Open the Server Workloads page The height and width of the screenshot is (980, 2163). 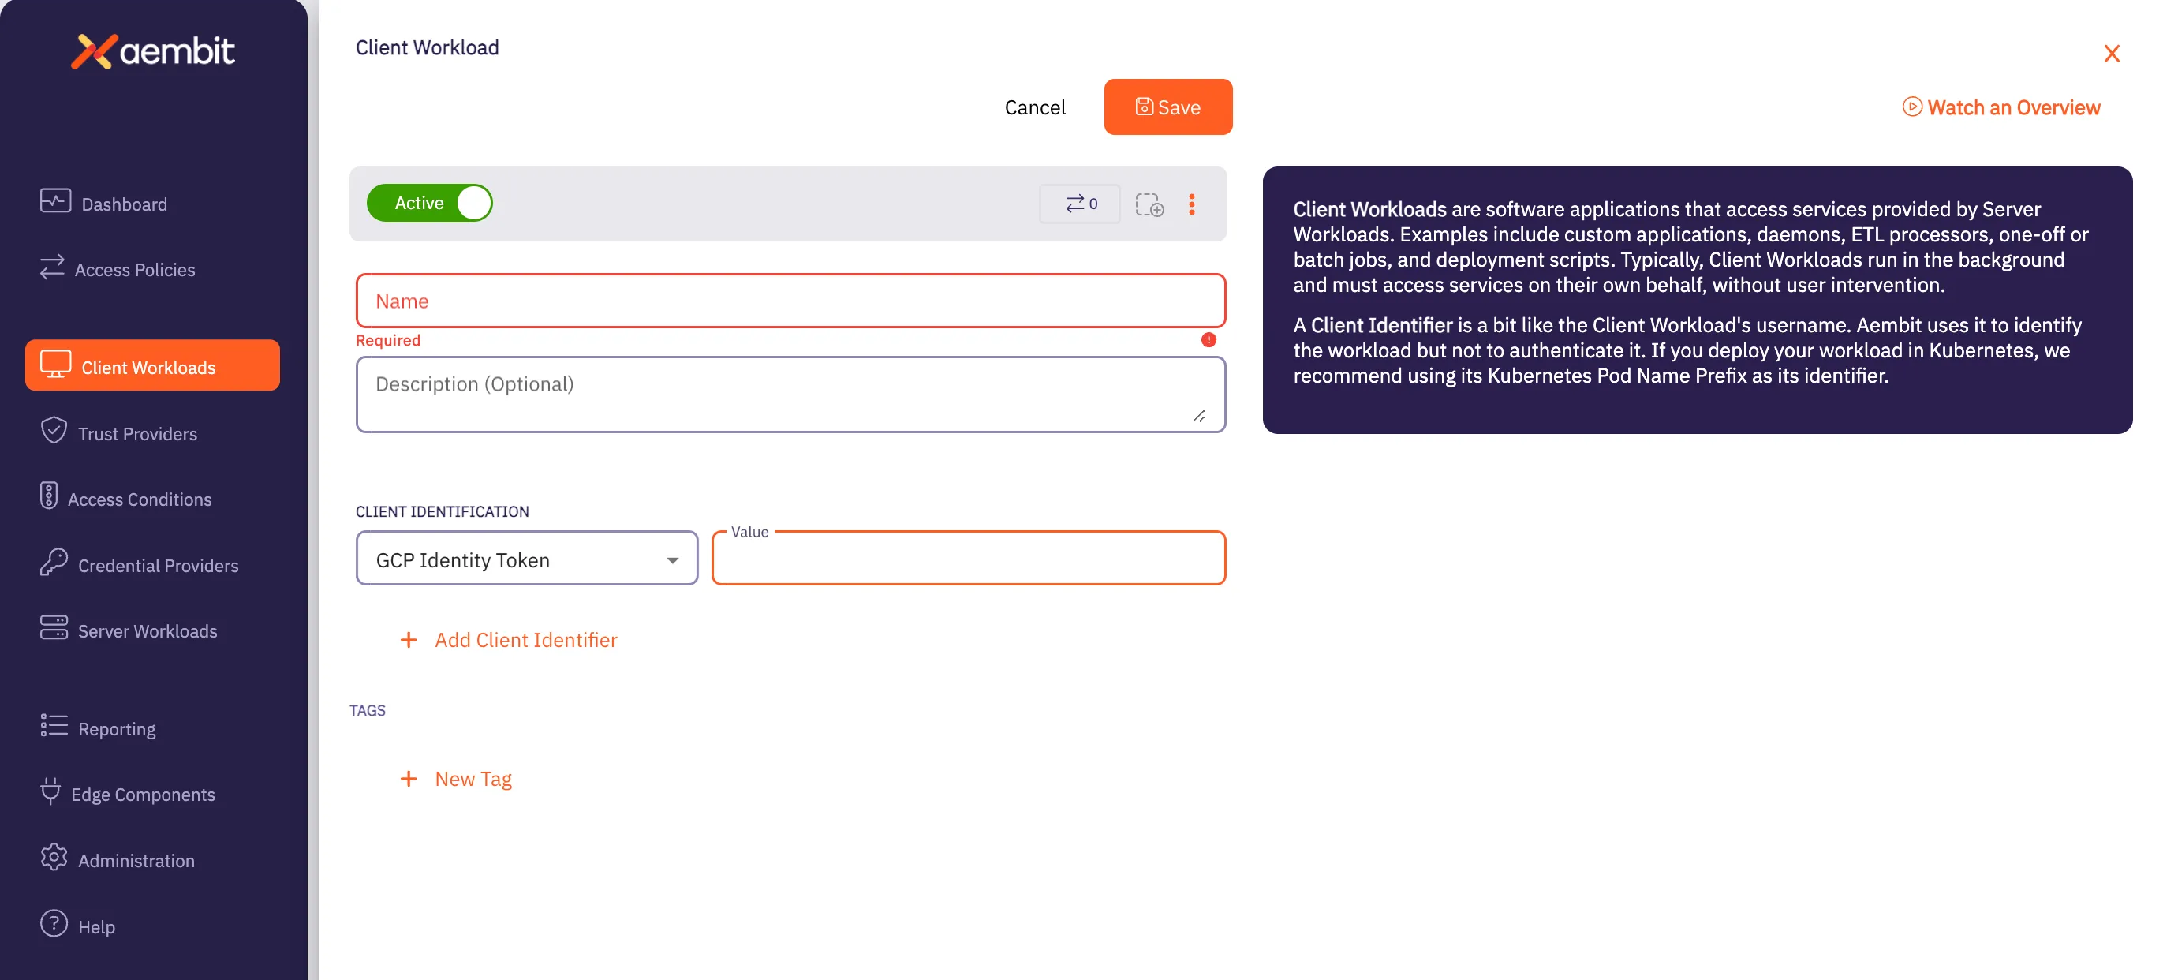tap(148, 630)
